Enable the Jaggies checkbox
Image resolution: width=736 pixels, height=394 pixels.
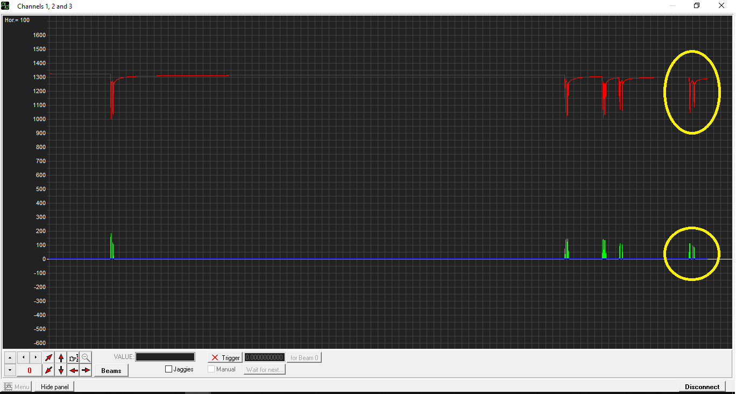click(x=169, y=369)
